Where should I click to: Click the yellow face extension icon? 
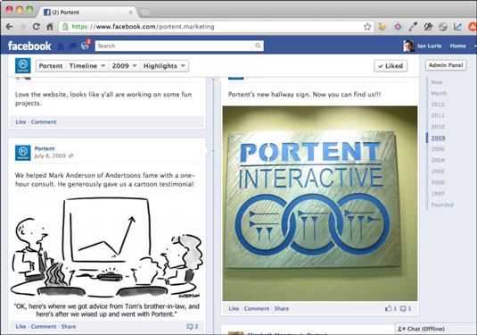point(382,27)
